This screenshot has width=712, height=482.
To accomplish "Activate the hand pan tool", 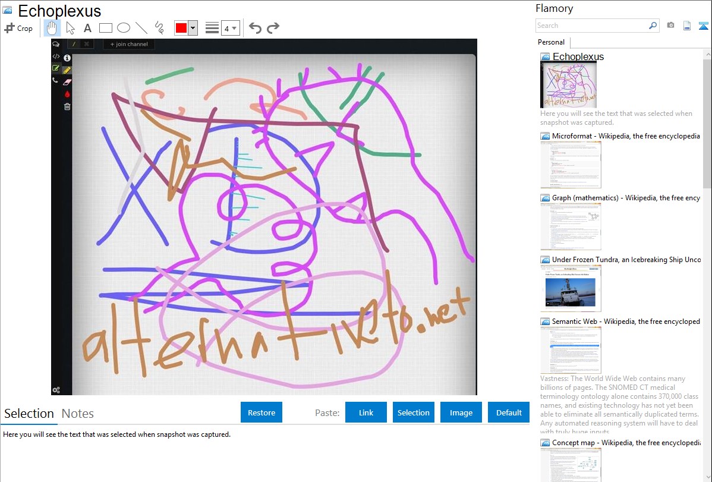I will pos(52,28).
